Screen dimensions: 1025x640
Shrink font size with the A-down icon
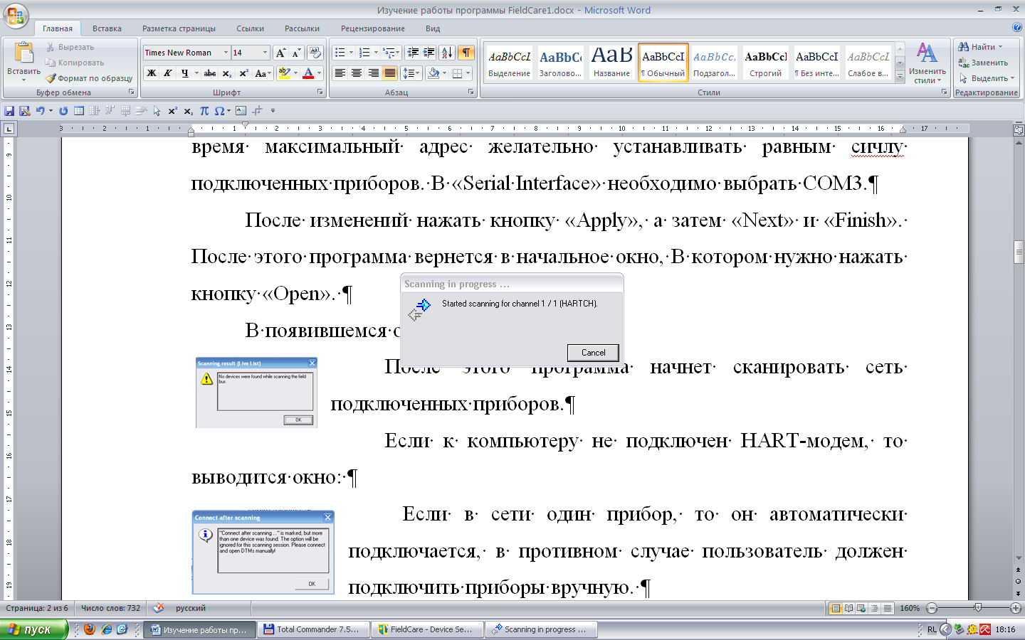296,53
